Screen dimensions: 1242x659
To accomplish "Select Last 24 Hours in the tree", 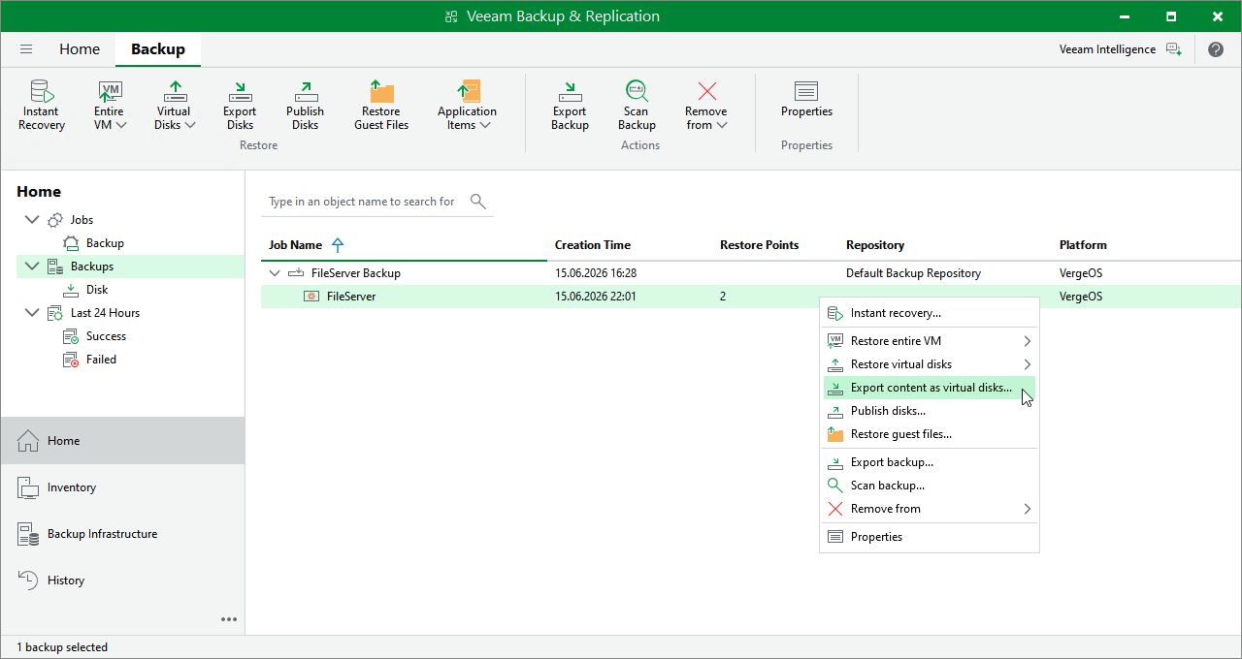I will click(x=105, y=313).
